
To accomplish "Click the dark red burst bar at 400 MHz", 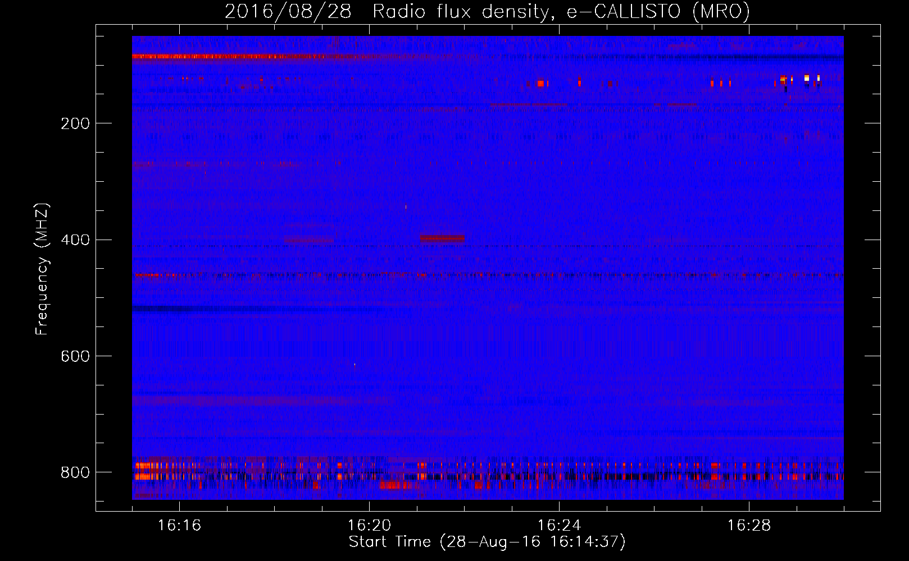I will click(442, 238).
